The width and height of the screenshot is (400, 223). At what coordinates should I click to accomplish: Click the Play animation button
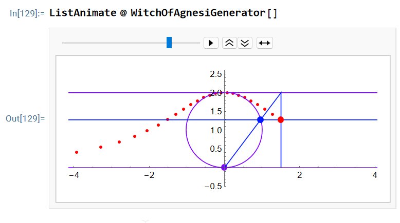(211, 43)
